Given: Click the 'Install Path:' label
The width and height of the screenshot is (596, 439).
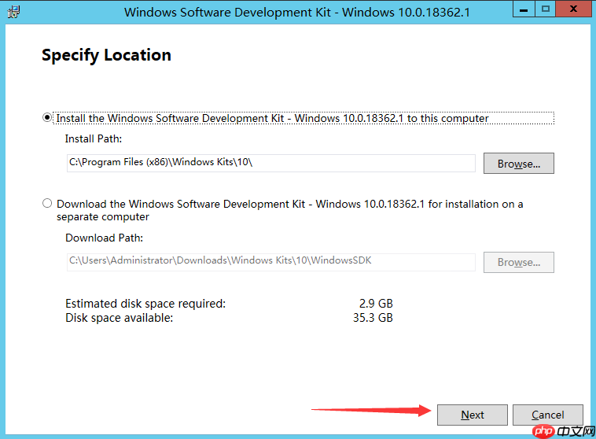Looking at the screenshot, I should click(x=94, y=138).
